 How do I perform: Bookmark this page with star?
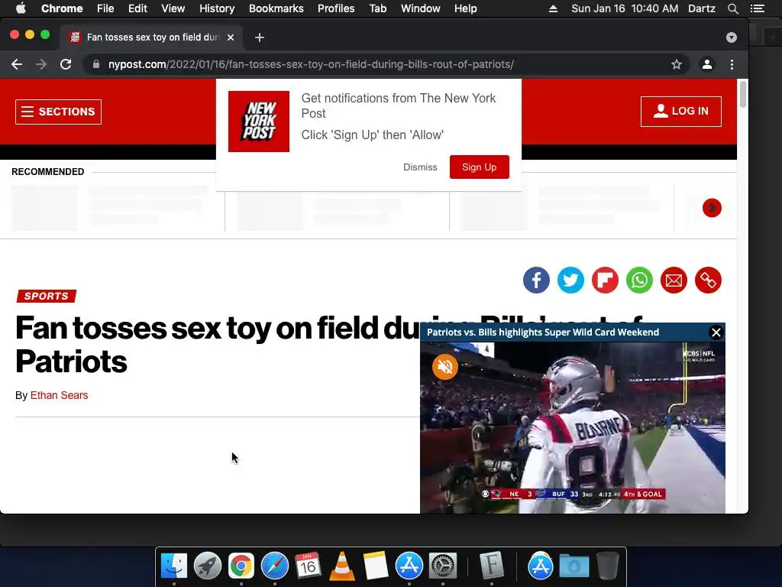pyautogui.click(x=677, y=64)
